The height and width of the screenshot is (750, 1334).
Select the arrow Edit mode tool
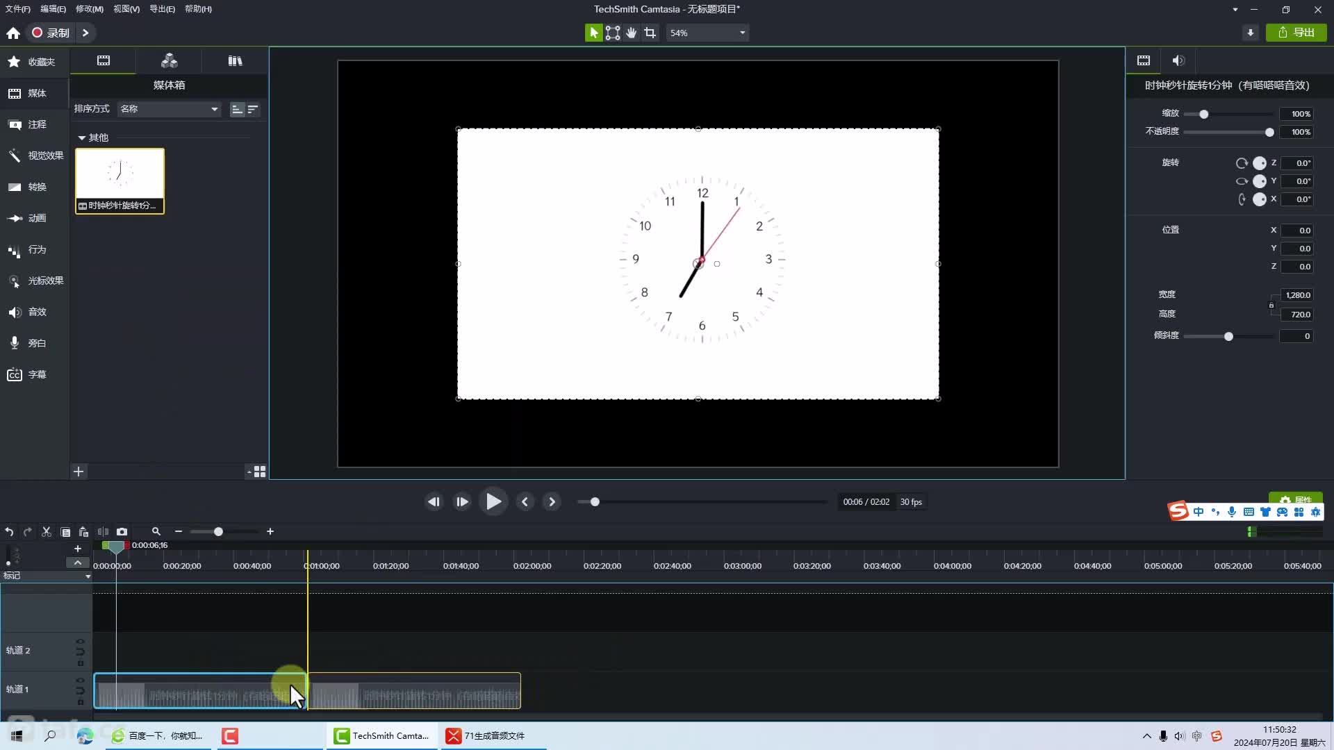pos(593,33)
